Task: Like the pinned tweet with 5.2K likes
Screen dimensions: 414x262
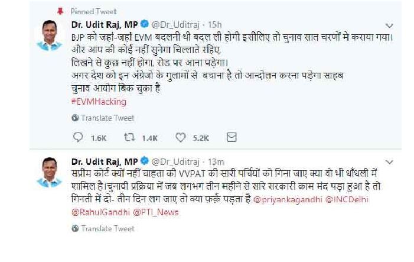Action: [x=181, y=137]
